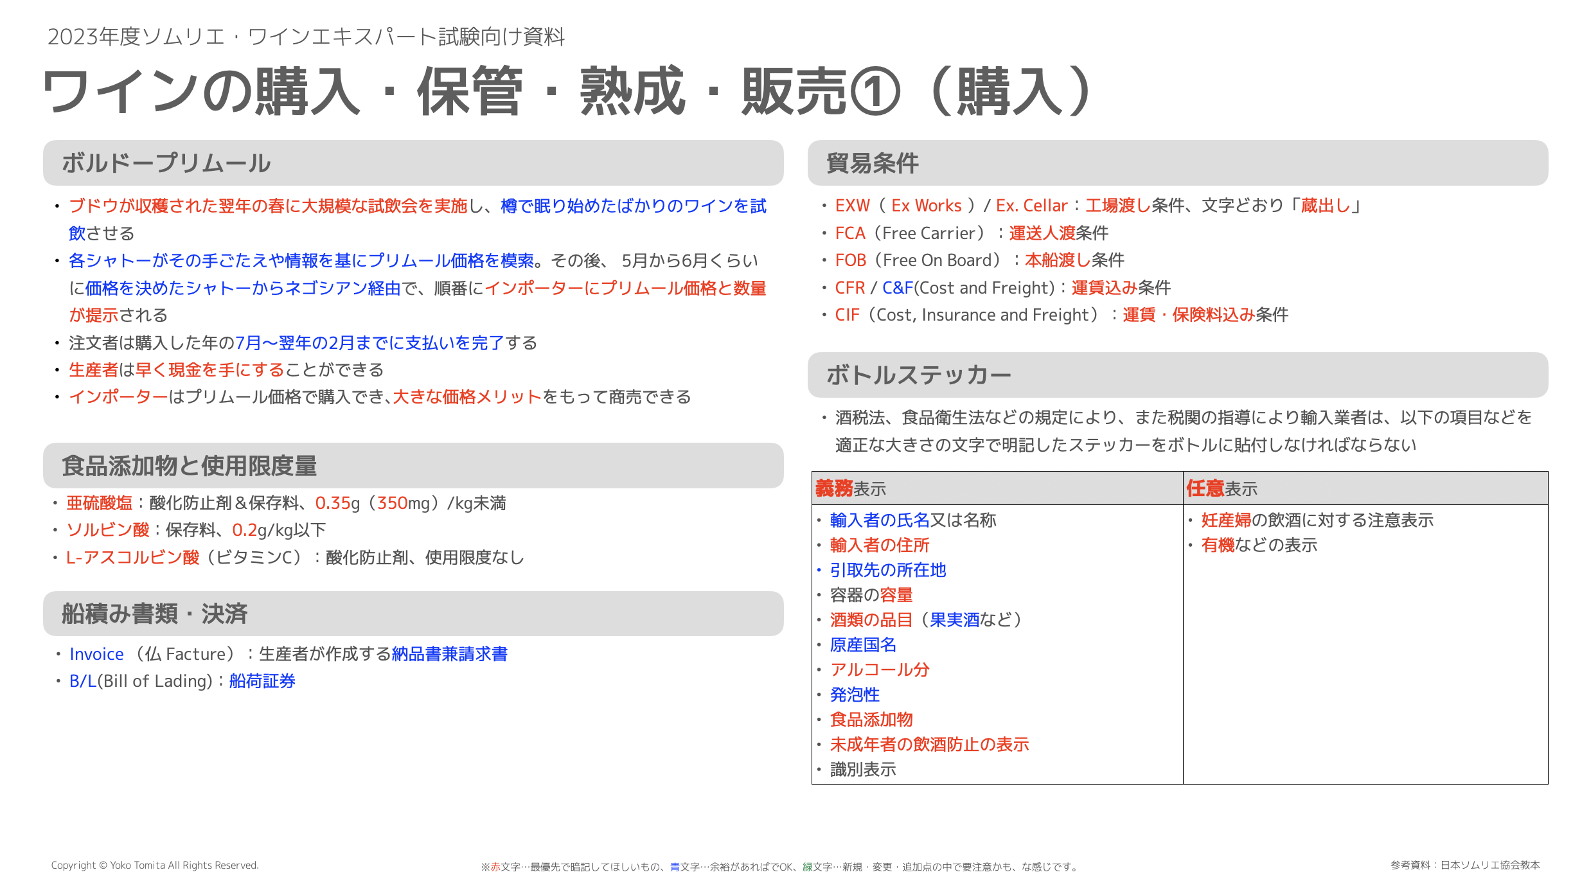Image resolution: width=1582 pixels, height=888 pixels.
Task: Click the subtitle 2023年度ソムリエ・ワインエキスパート試験向け資料
Action: (306, 37)
